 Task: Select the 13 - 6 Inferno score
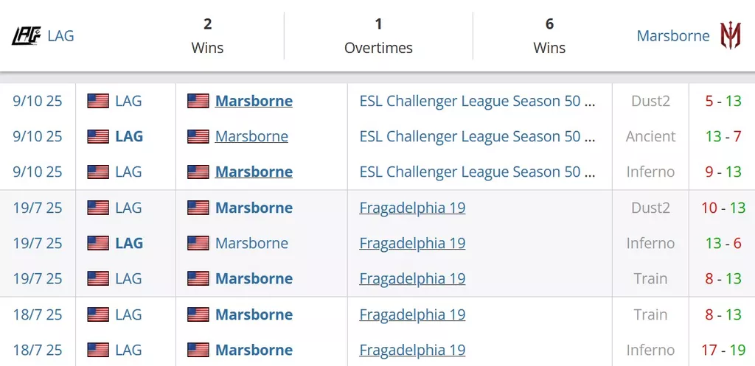723,243
